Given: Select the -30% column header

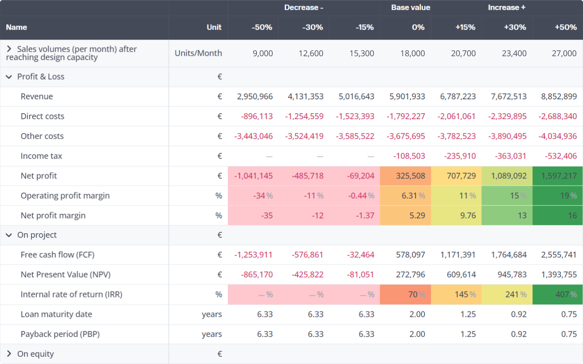Looking at the screenshot, I should 313,27.
